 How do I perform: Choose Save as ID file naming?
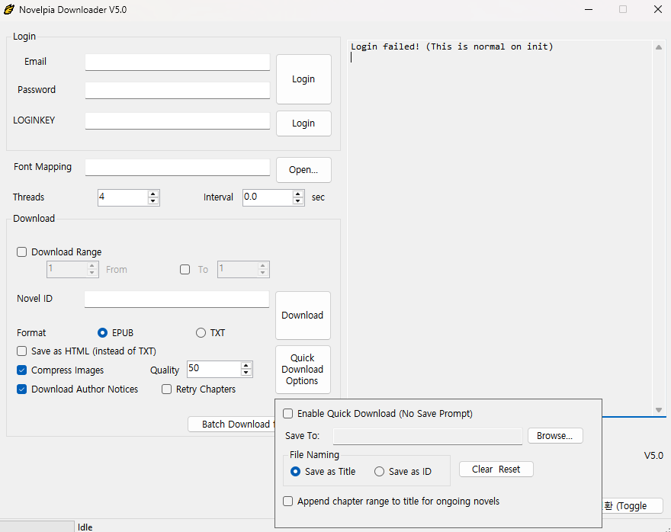pos(380,472)
